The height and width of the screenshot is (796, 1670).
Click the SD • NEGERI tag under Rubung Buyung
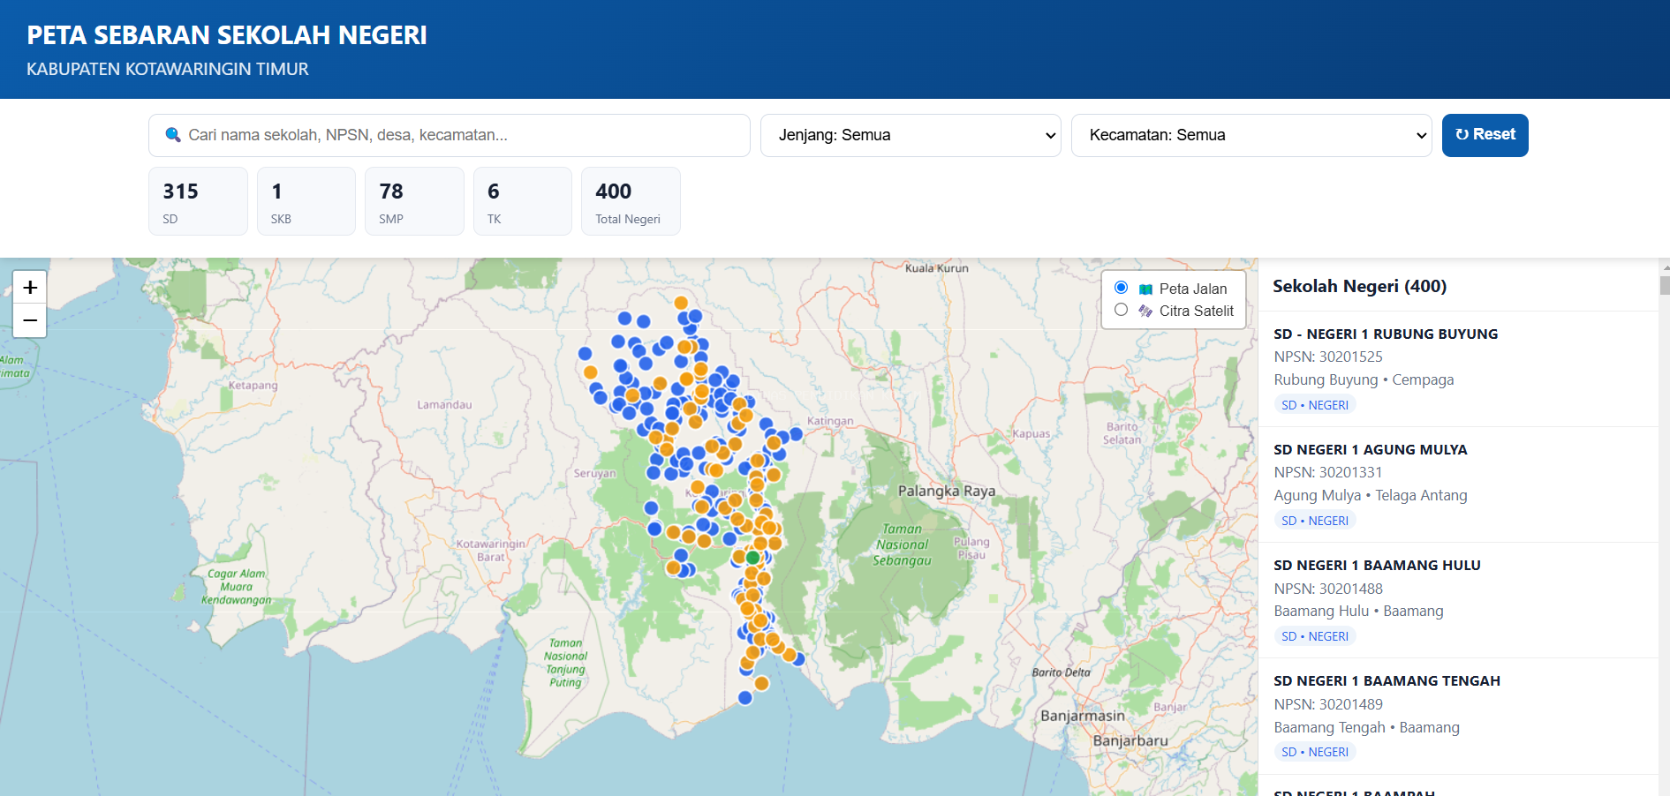coord(1315,405)
